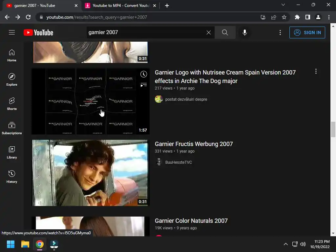
Task: Close the garnier 2007 YouTube tab
Action: [x=76, y=6]
